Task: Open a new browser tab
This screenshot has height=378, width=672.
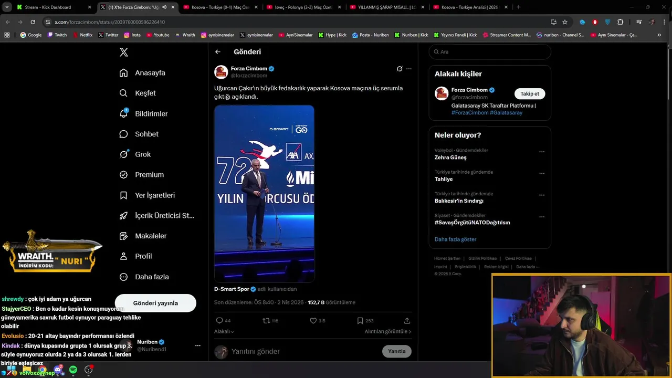Action: 518,7
